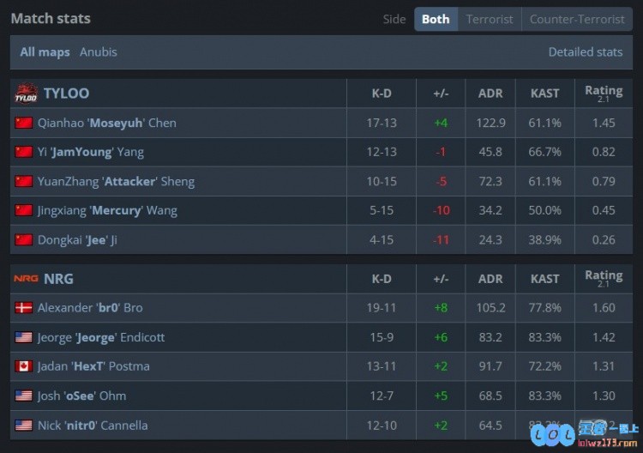The height and width of the screenshot is (453, 643).
Task: Open Alexander 'br0' Bro player page
Action: click(x=90, y=308)
